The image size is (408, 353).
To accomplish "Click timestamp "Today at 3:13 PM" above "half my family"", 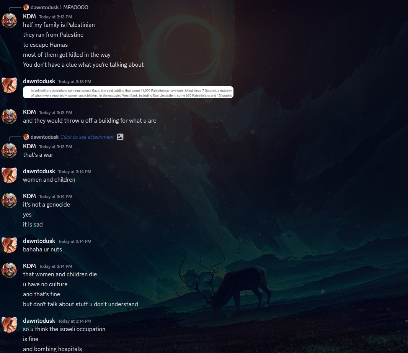I will pos(55,17).
